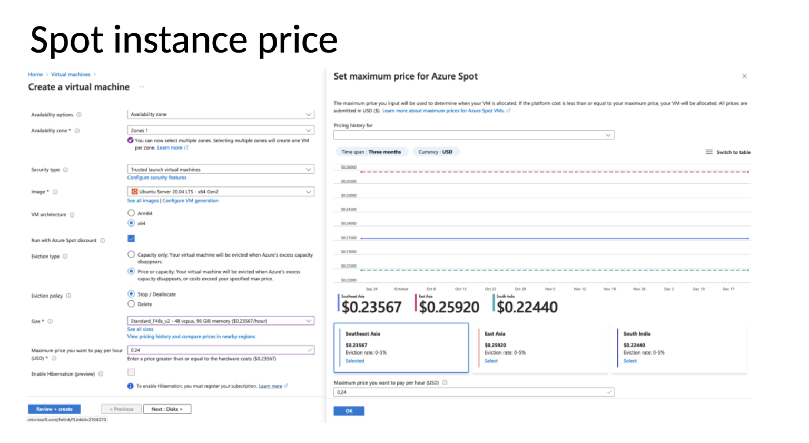Click info icon beside VM architecture
The height and width of the screenshot is (443, 809).
coord(72,215)
